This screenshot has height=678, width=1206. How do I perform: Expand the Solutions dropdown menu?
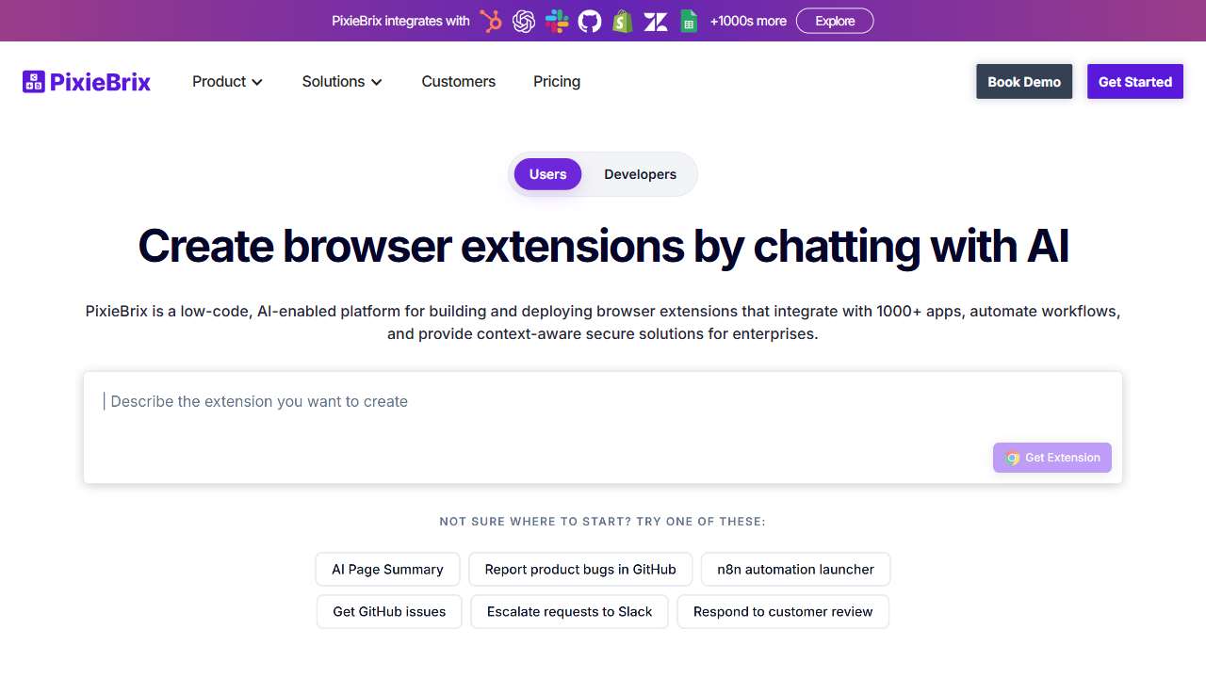[342, 82]
